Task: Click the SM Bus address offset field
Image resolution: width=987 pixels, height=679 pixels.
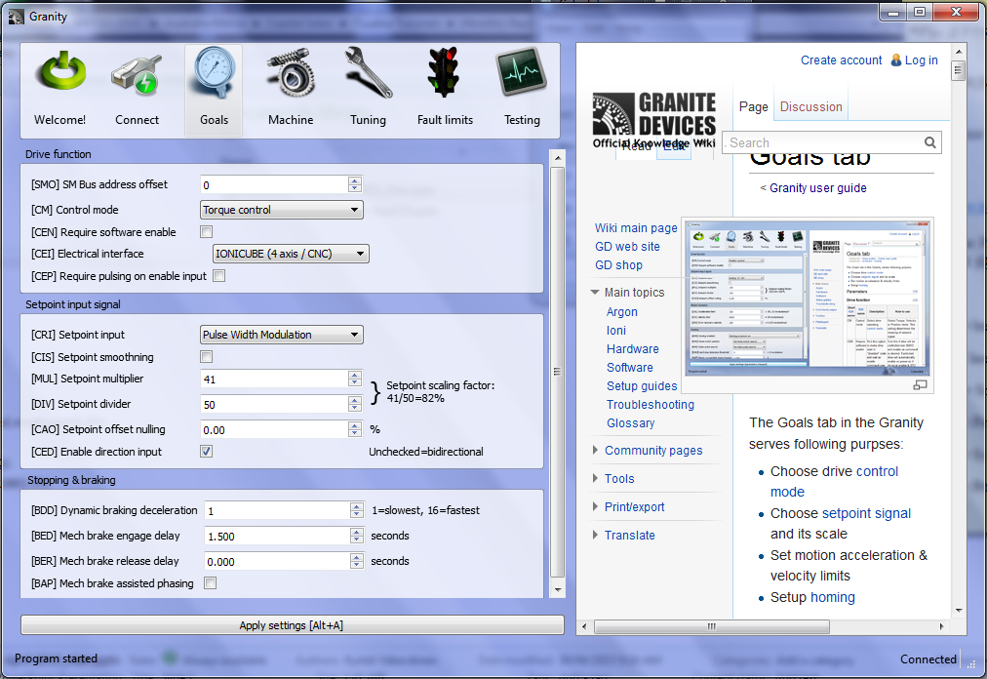Action: [274, 184]
